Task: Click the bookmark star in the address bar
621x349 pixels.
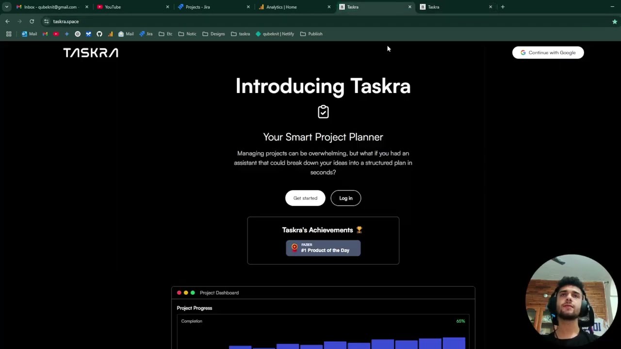Action: pos(615,21)
